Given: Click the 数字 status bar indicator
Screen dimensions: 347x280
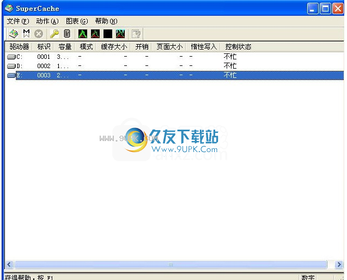Looking at the screenshot, I should pos(308,278).
